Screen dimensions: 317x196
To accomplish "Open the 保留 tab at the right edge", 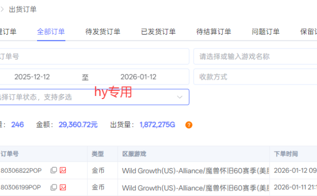I will pos(309,31).
